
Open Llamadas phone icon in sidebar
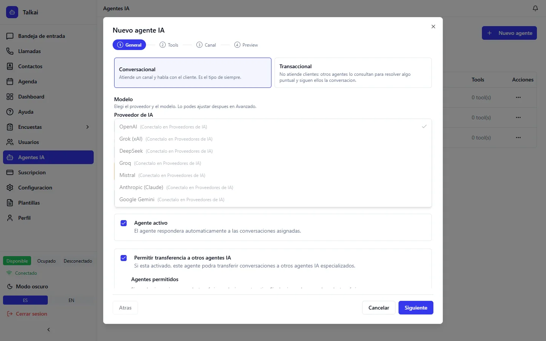[10, 51]
